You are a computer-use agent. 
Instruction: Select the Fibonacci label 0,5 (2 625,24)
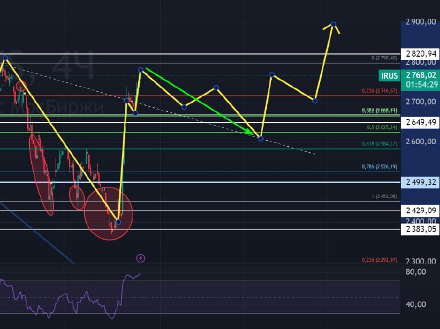click(x=382, y=128)
